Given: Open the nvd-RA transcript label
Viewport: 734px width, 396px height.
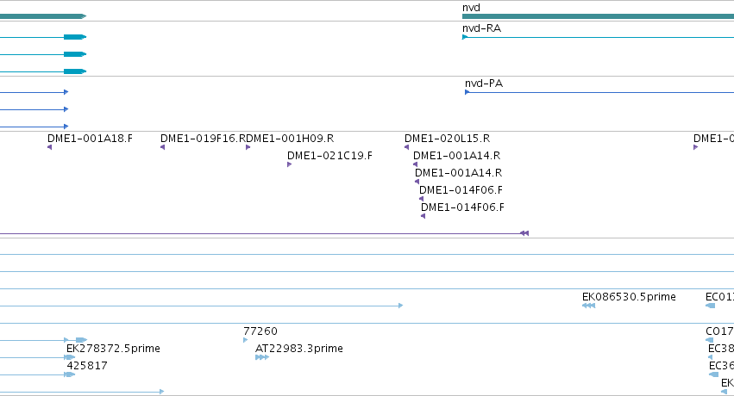Looking at the screenshot, I should click(481, 28).
